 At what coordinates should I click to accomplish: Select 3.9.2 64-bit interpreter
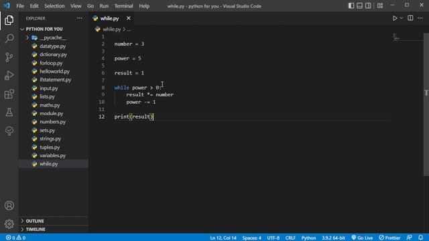333,238
